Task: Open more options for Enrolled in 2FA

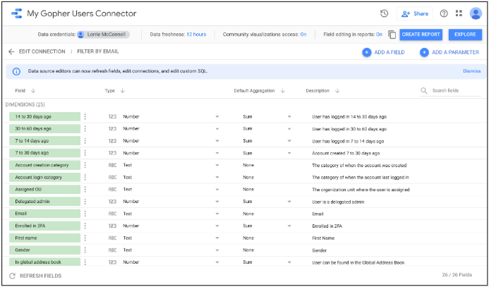Action: click(85, 226)
